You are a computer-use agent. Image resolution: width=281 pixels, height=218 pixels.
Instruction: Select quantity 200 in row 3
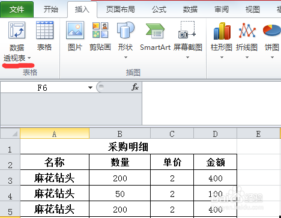pos(119,178)
